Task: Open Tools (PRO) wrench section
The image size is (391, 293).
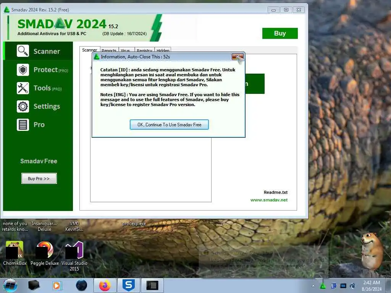Action: tap(38, 88)
